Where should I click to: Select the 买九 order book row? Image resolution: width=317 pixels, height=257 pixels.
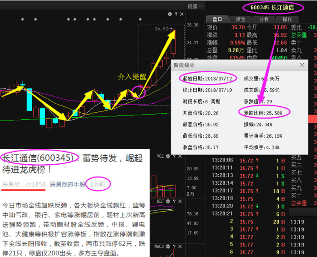click(x=304, y=188)
